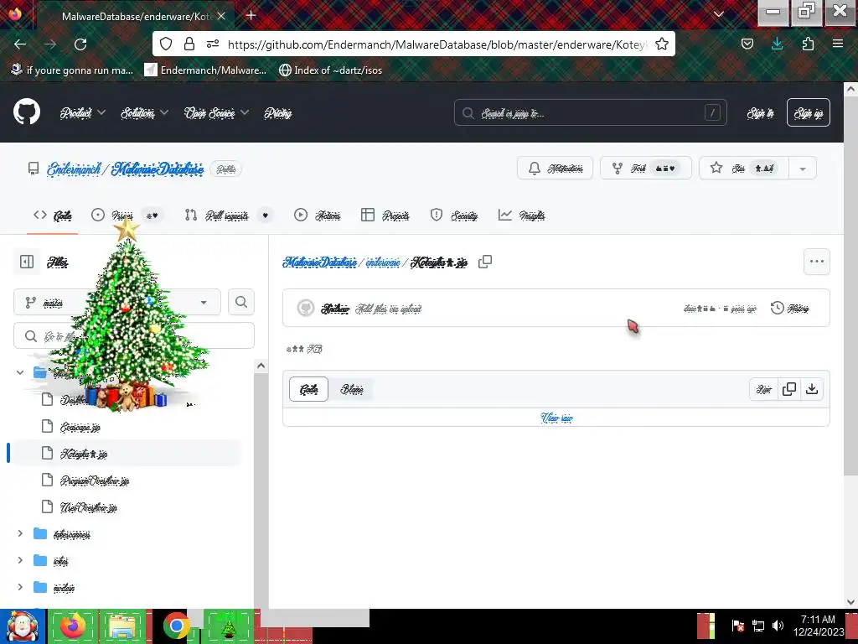Open the Insights tab
The image size is (858, 644).
pyautogui.click(x=521, y=216)
